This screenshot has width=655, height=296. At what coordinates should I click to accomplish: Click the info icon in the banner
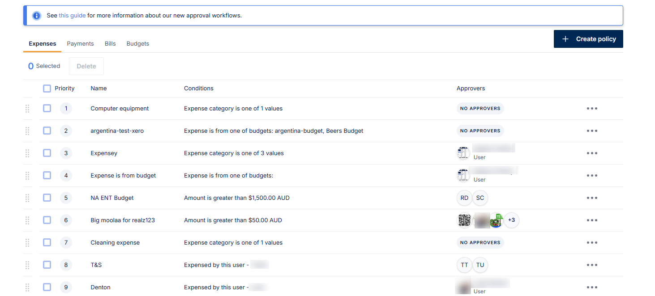[x=37, y=16]
